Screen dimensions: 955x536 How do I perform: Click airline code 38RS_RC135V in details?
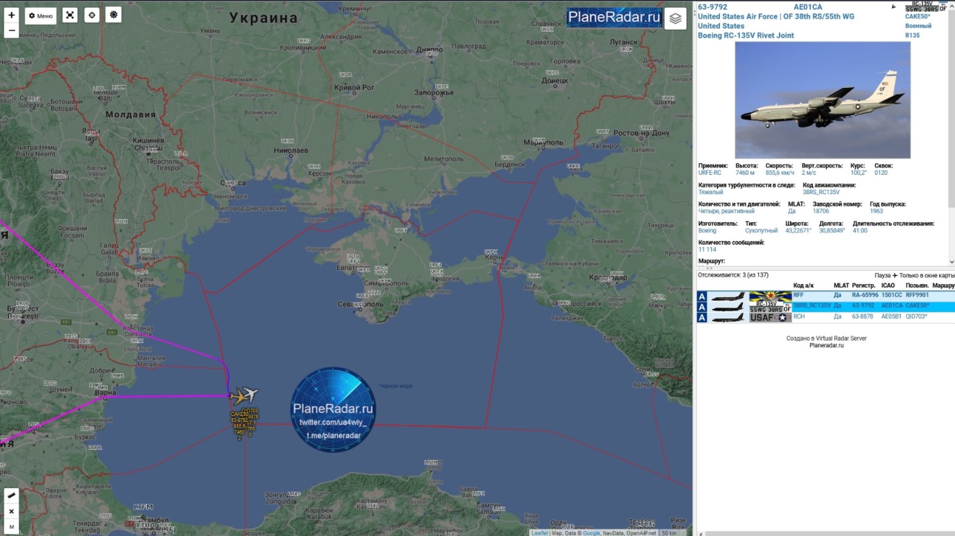click(x=821, y=192)
